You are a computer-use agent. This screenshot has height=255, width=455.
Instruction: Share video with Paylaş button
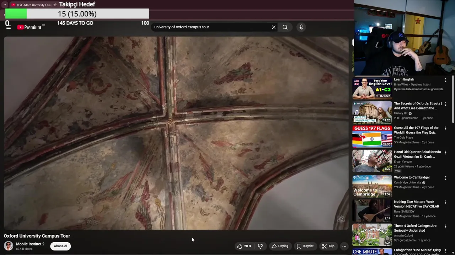pyautogui.click(x=280, y=246)
